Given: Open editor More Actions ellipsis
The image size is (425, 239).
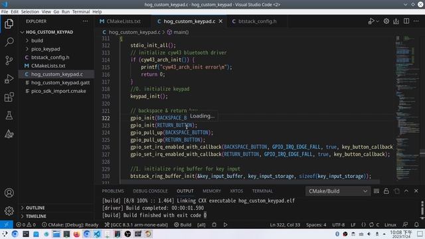Looking at the screenshot, I should 416,21.
